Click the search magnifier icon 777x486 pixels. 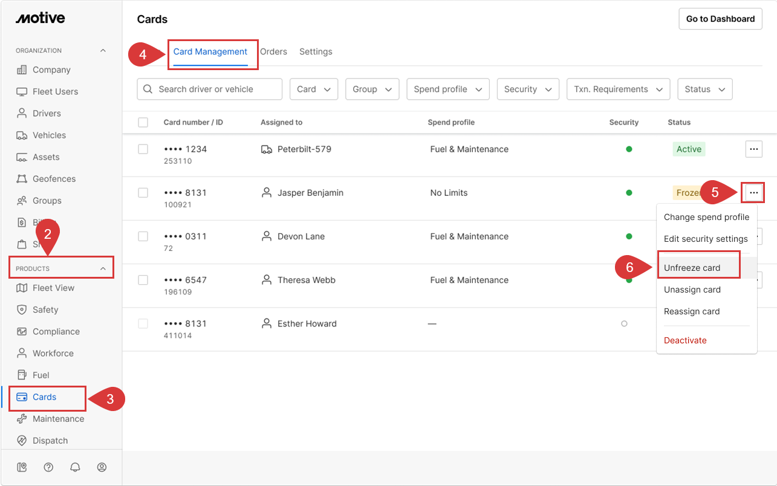click(148, 89)
